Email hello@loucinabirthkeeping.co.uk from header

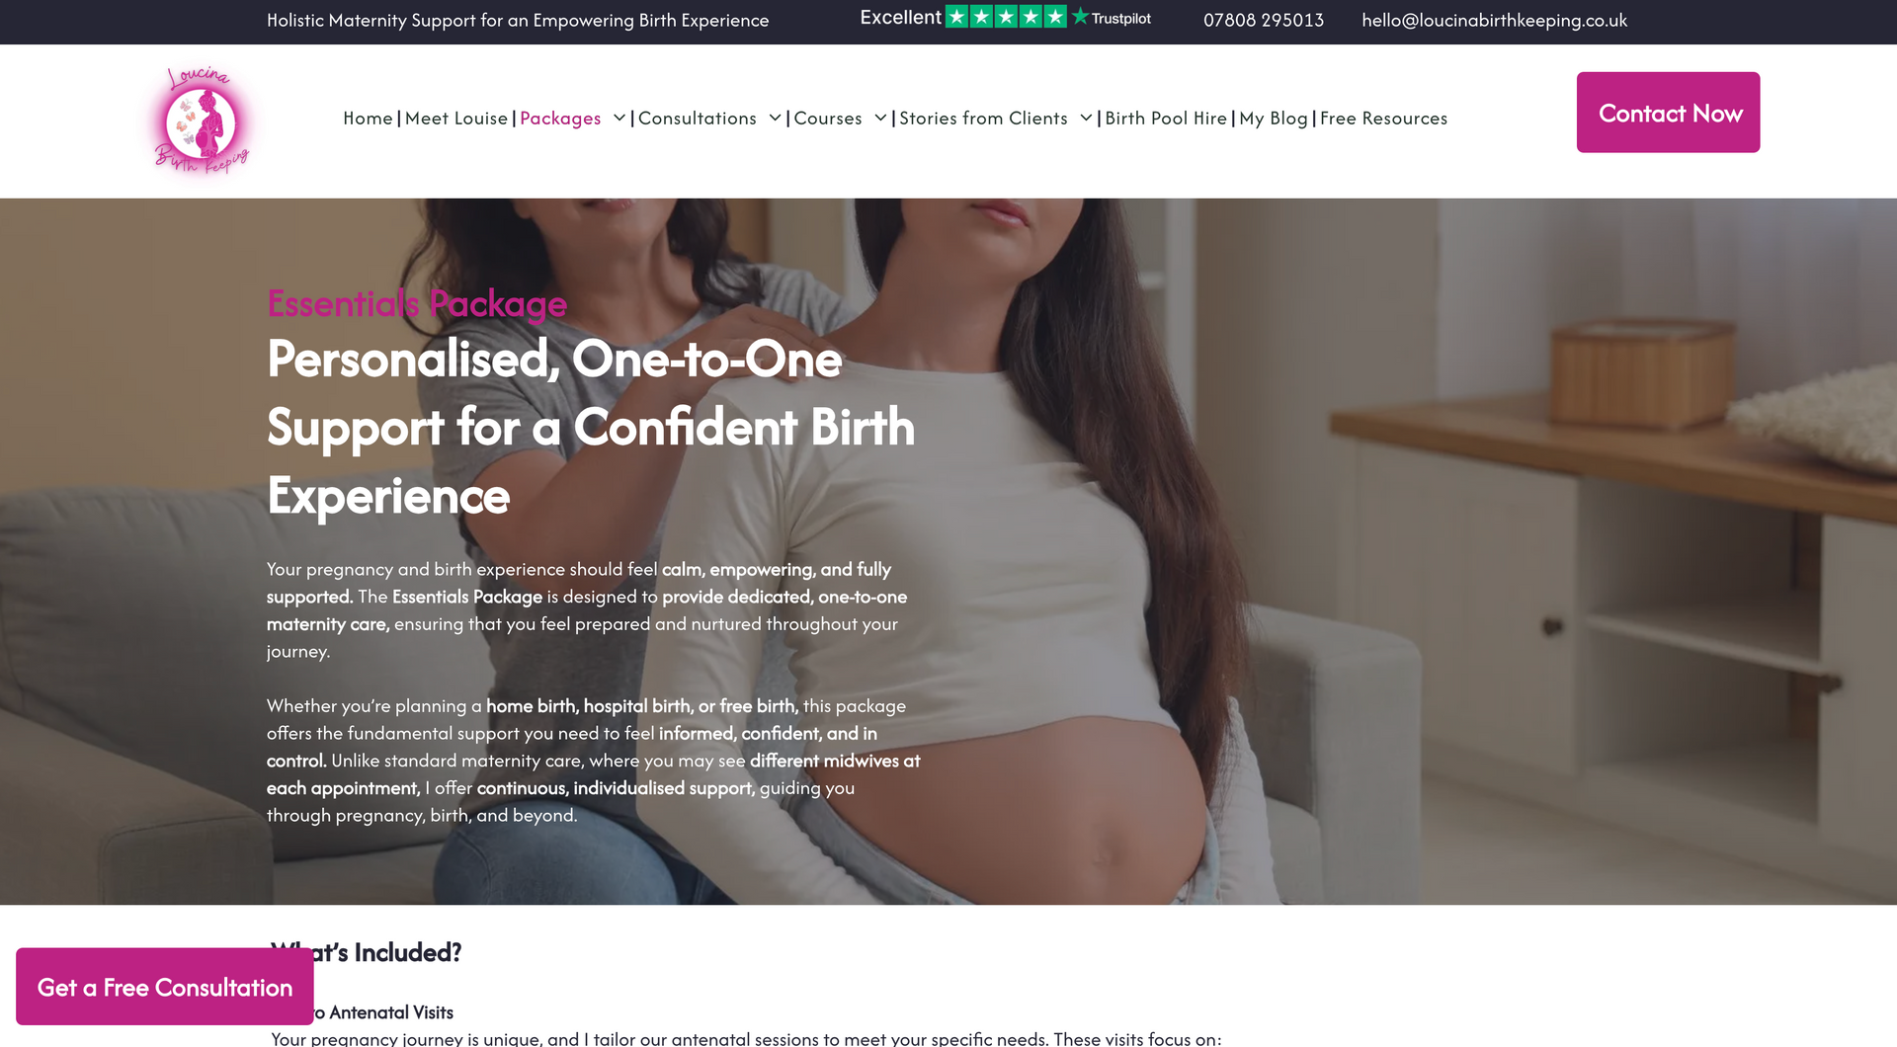(x=1494, y=20)
